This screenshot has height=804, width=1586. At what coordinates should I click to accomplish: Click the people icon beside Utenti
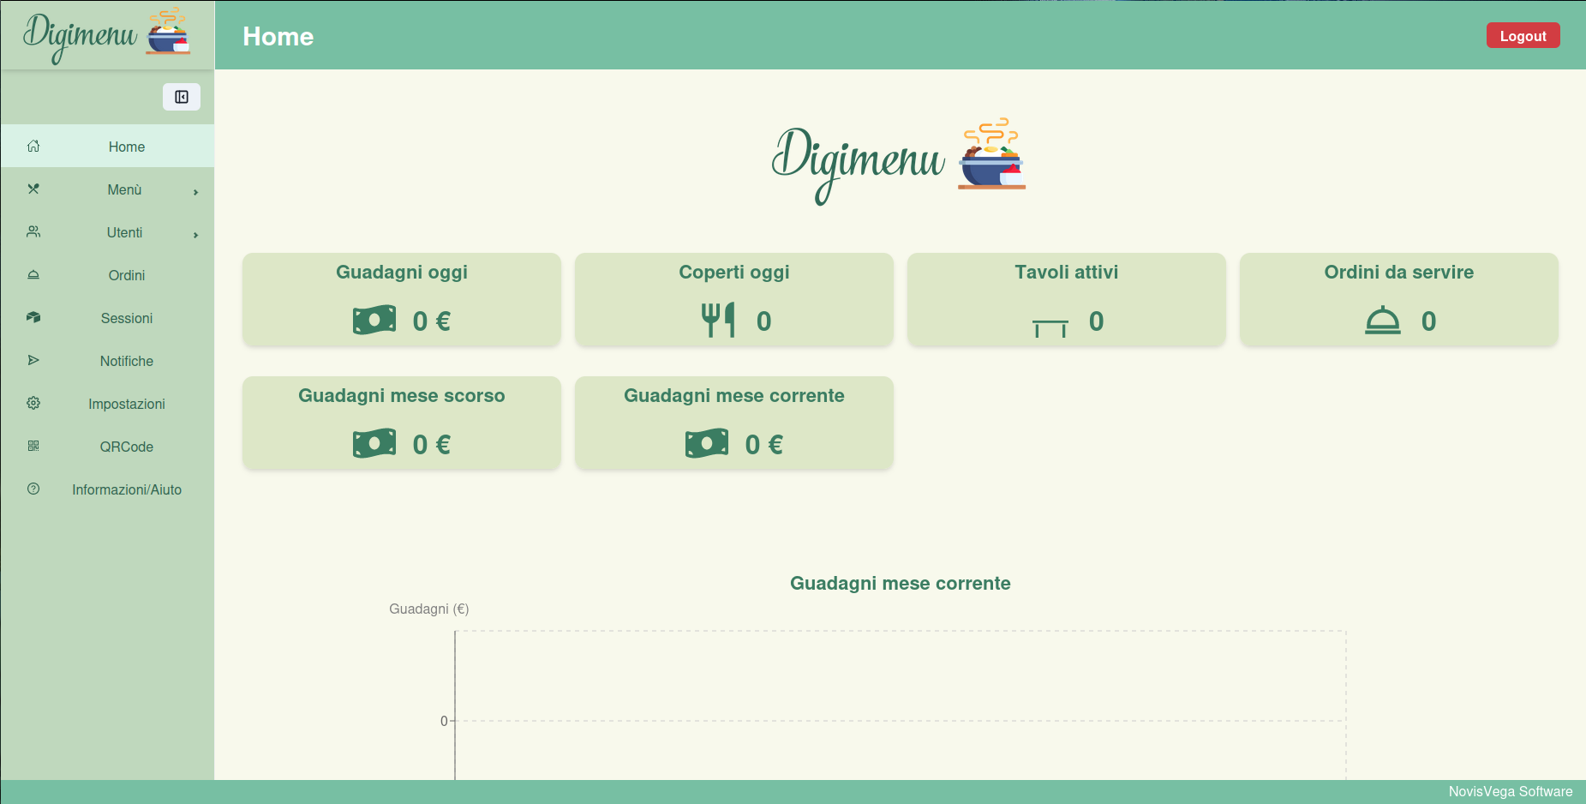pyautogui.click(x=33, y=231)
